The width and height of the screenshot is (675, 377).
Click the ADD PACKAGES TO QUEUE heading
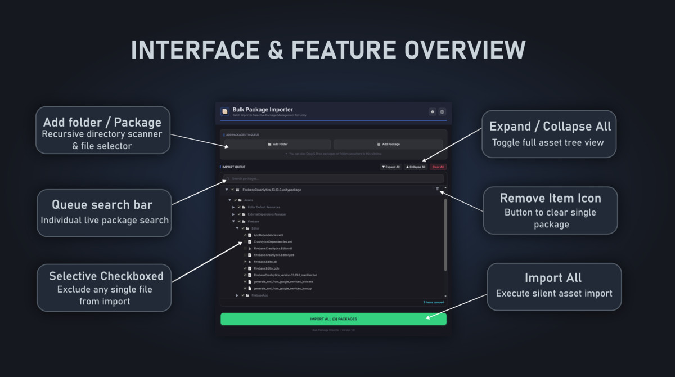pos(242,135)
